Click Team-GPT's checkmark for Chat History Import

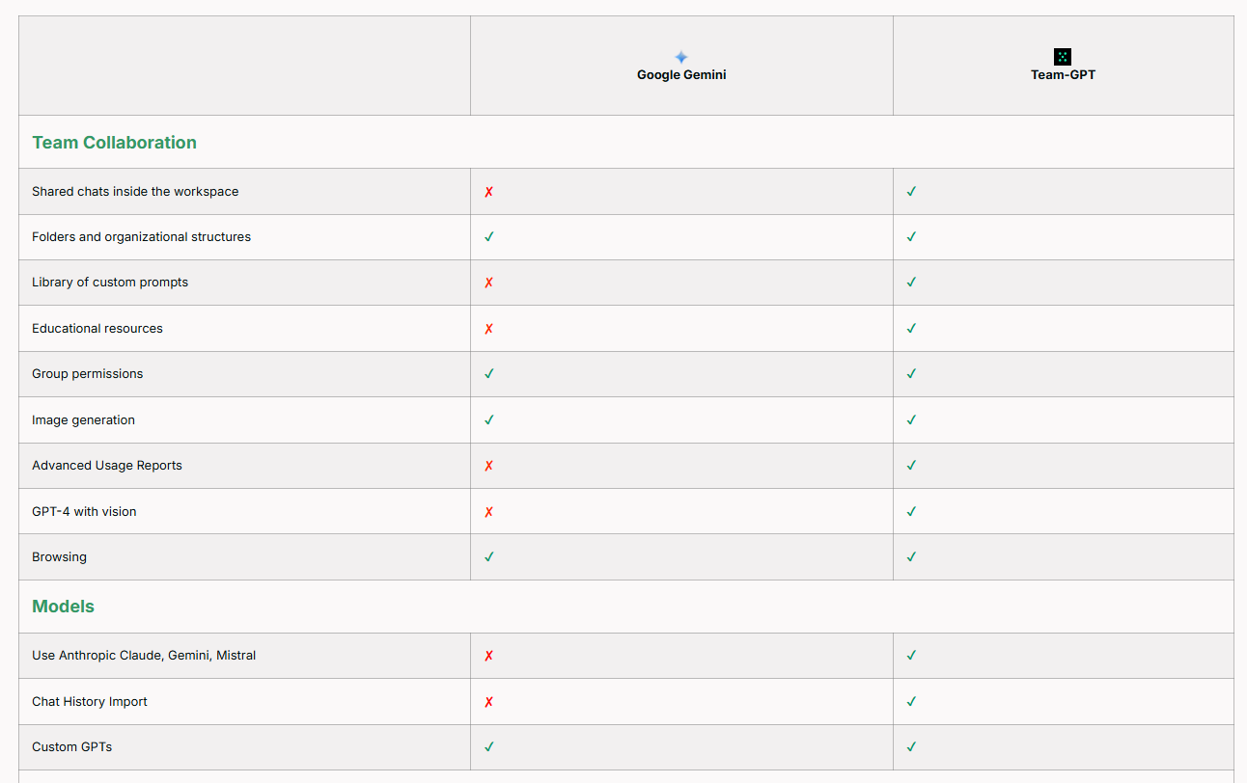coord(911,701)
